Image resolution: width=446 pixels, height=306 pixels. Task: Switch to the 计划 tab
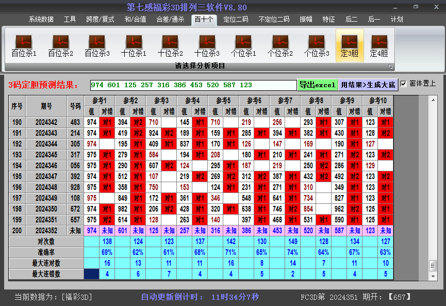(x=397, y=20)
